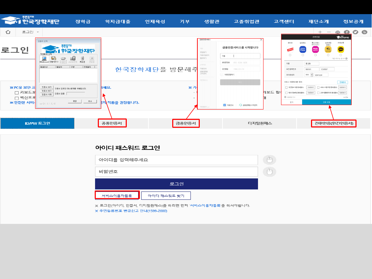Click the 서비스이용자등록 button

tap(117, 195)
